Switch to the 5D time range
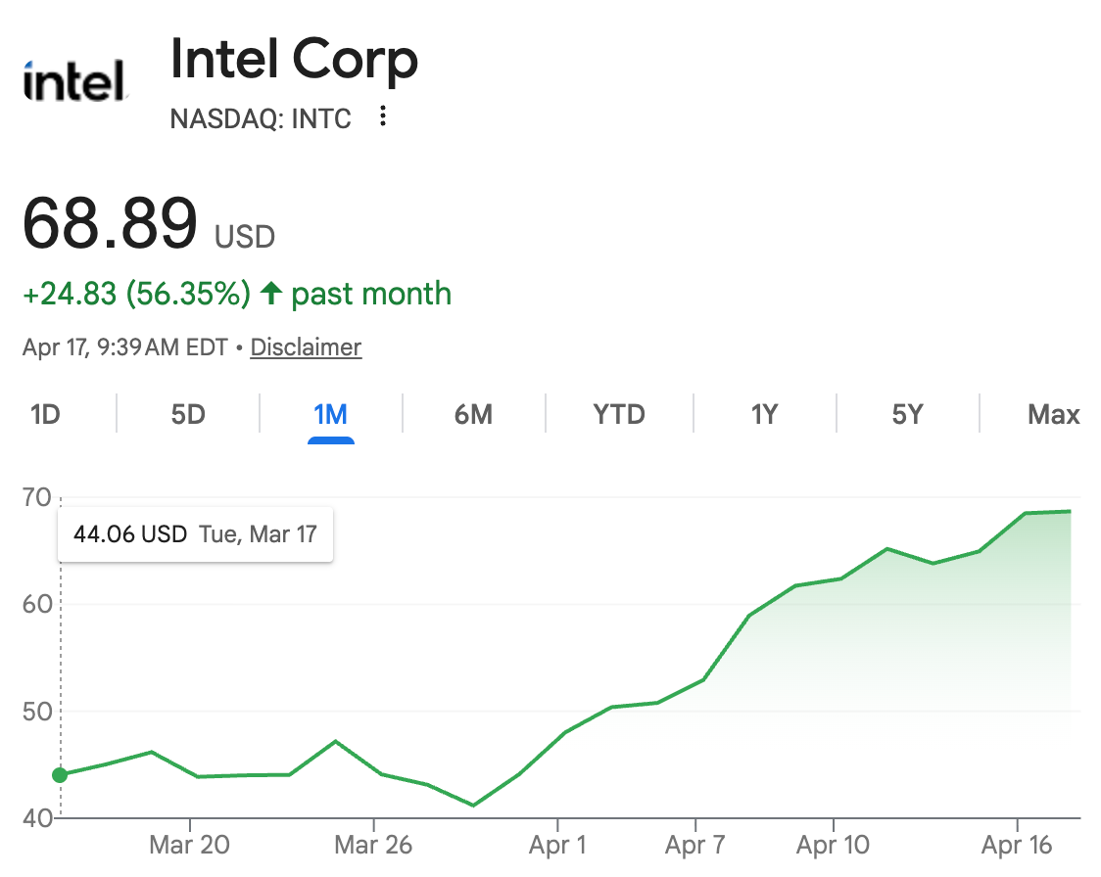The height and width of the screenshot is (877, 1101). tap(188, 415)
